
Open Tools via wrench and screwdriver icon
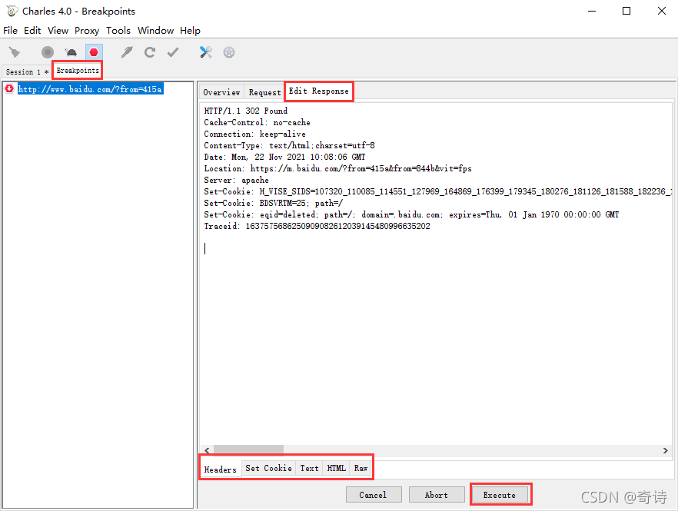[206, 52]
